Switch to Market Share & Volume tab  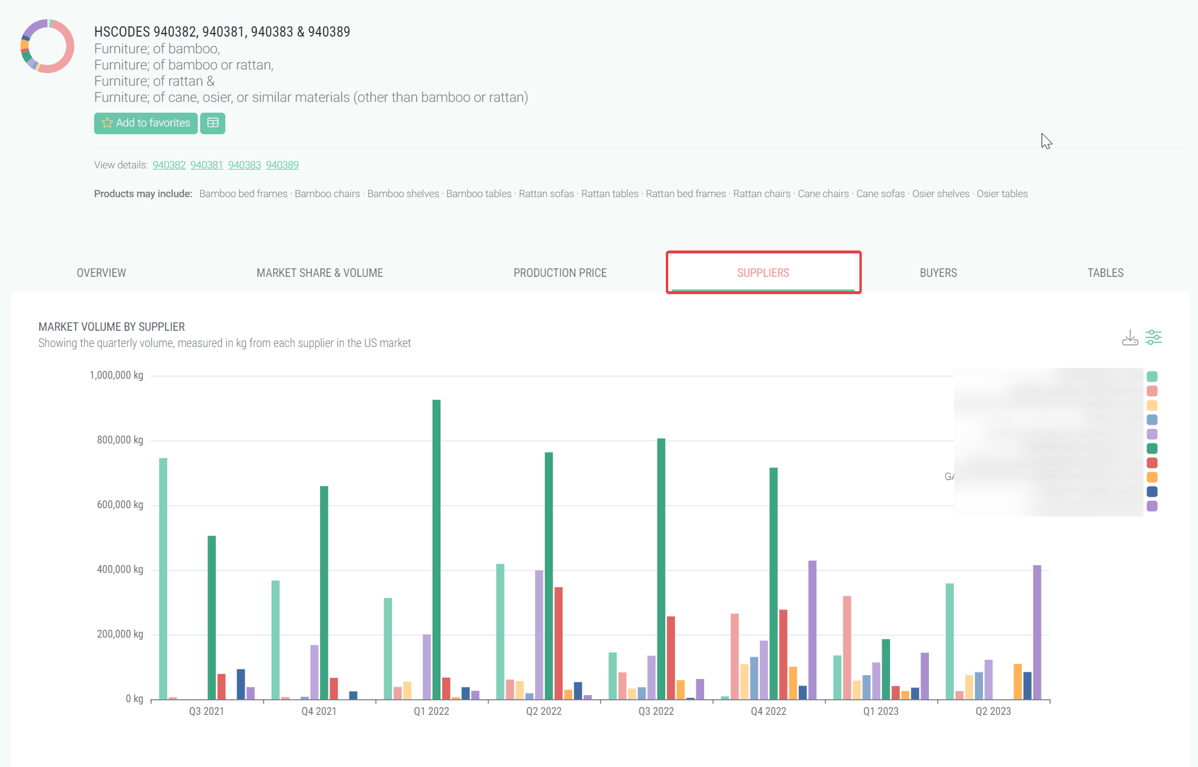[320, 273]
